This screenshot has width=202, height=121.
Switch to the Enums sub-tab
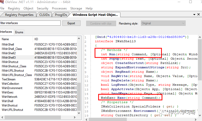click(x=19, y=32)
